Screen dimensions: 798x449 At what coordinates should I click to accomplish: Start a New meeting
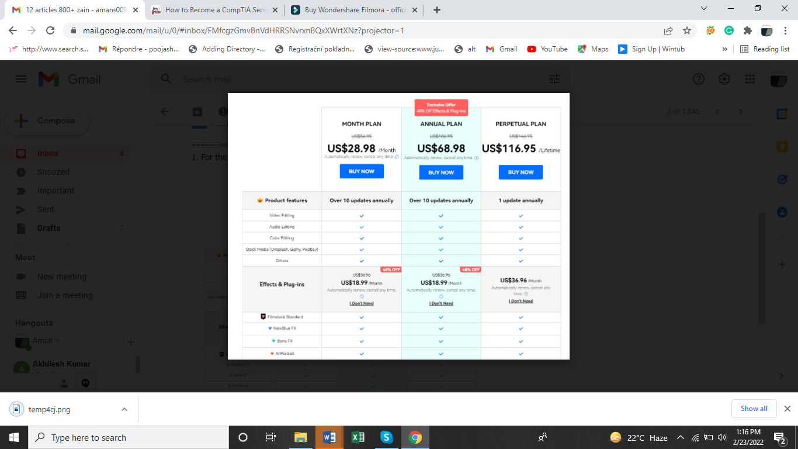click(x=61, y=277)
